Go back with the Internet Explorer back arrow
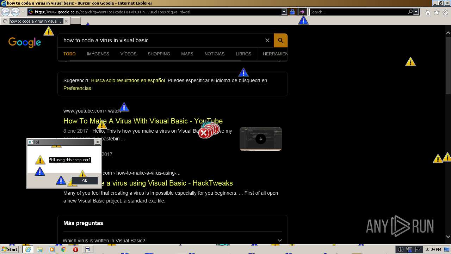Image resolution: width=451 pixels, height=254 pixels. 6,12
